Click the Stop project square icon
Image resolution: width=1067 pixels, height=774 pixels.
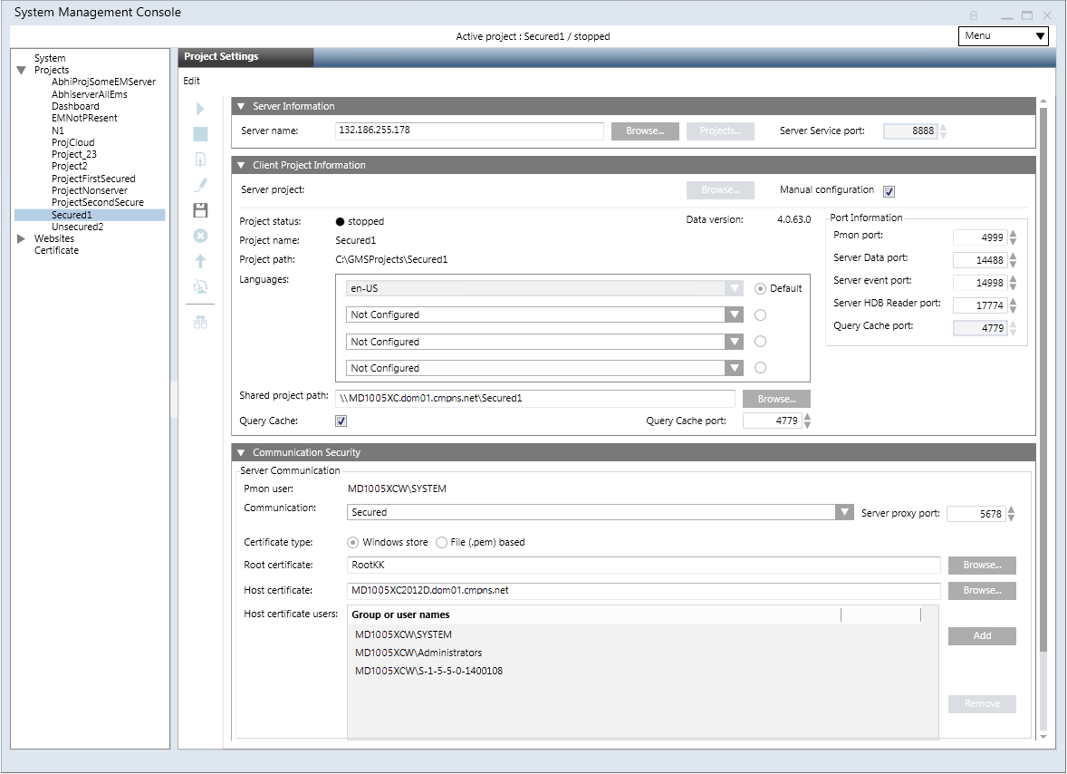click(200, 134)
